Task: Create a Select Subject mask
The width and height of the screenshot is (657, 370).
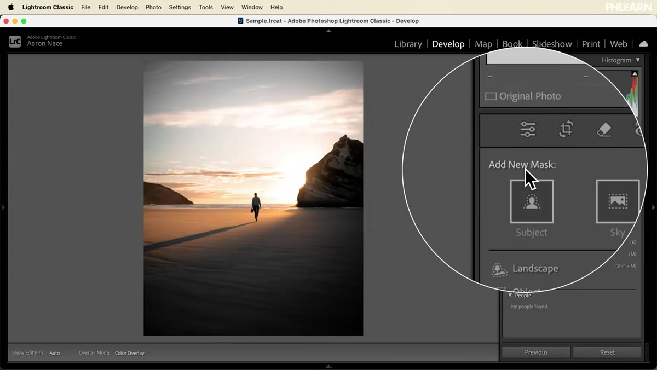Action: coord(532,201)
